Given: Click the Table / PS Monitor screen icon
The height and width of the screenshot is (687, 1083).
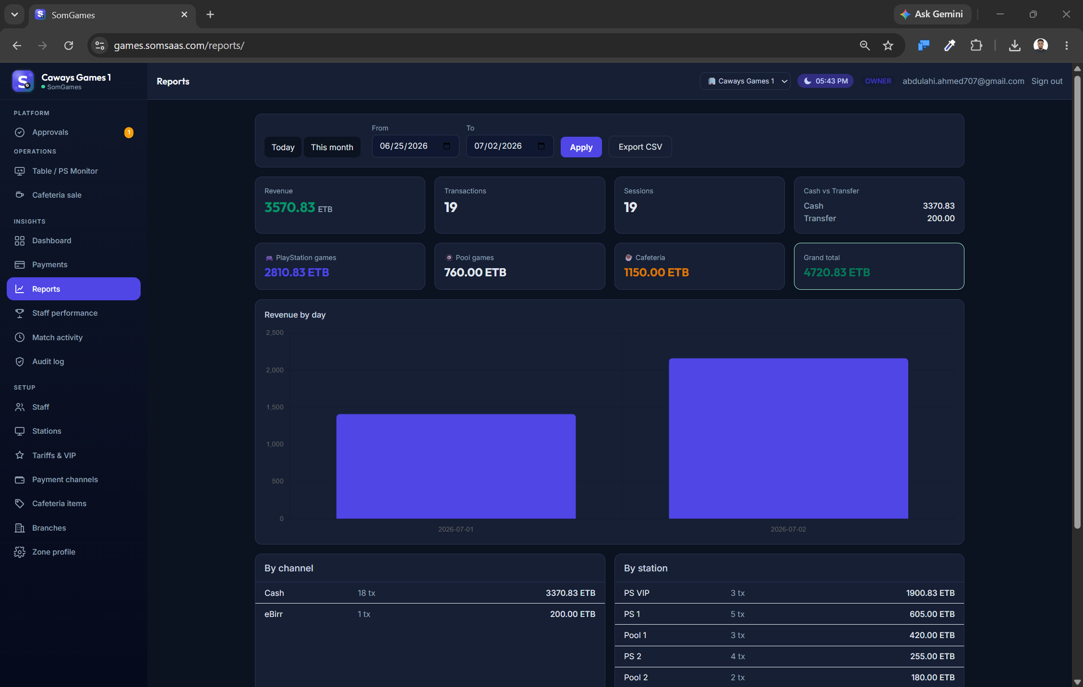Looking at the screenshot, I should click(x=20, y=171).
